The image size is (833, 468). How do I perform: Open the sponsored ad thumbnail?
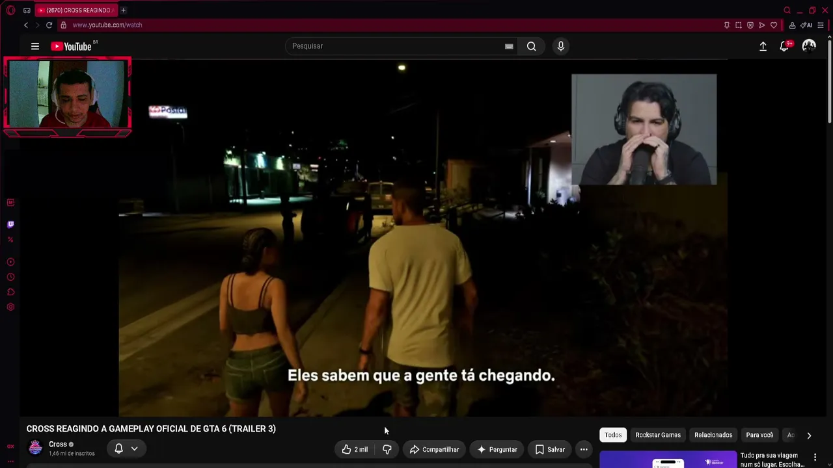668,460
